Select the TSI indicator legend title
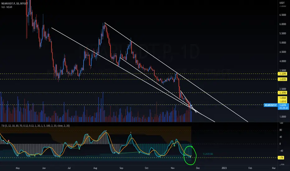This screenshot has width=290, height=171. (35, 126)
